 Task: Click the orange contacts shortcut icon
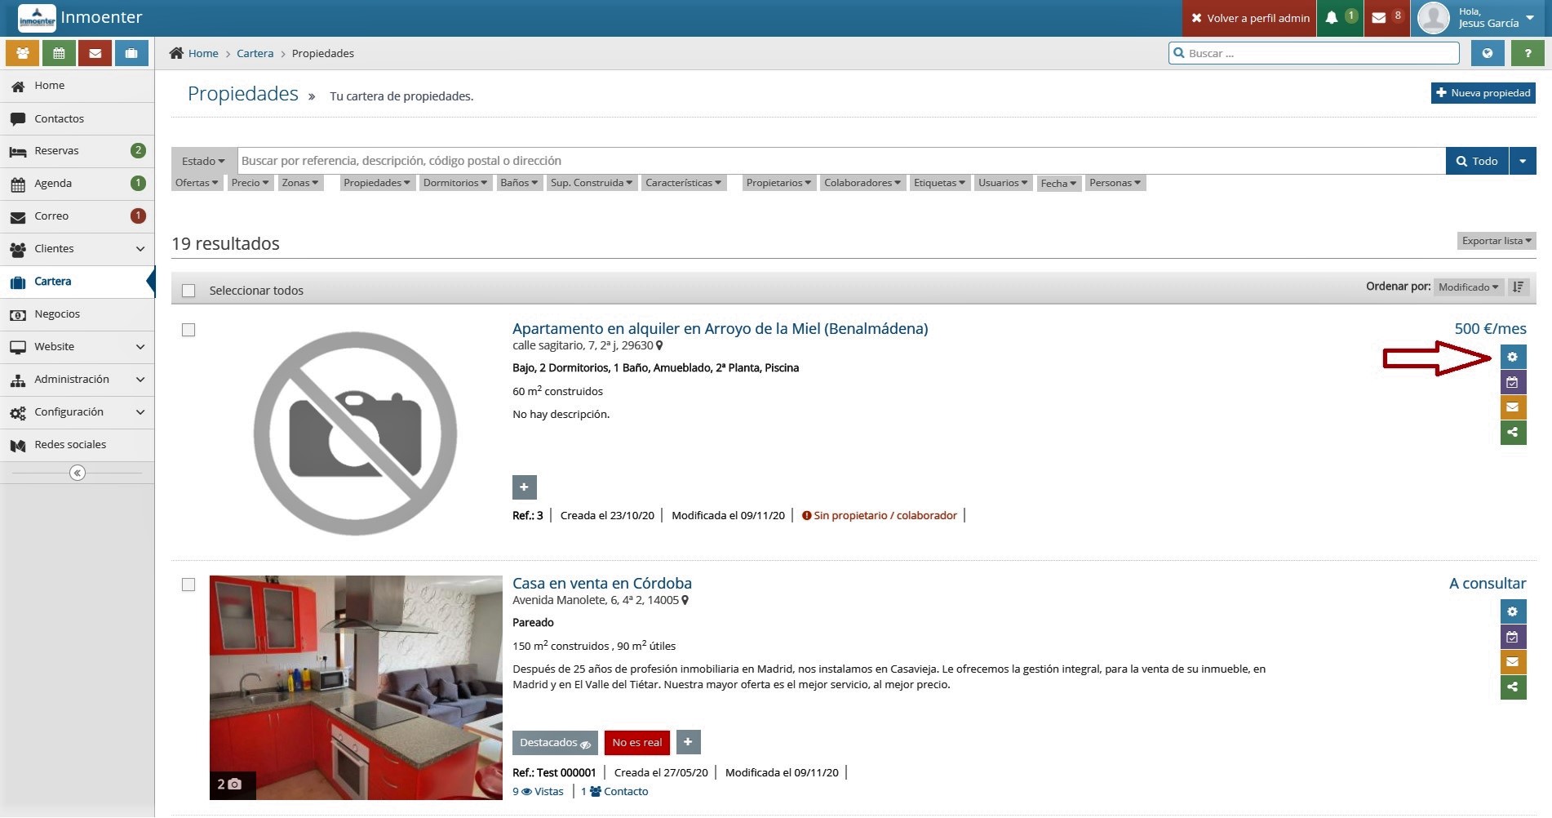[x=23, y=53]
